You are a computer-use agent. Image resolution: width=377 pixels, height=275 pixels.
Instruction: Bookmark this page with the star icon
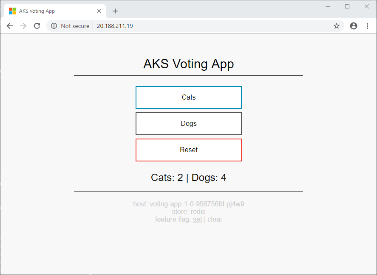[x=337, y=26]
